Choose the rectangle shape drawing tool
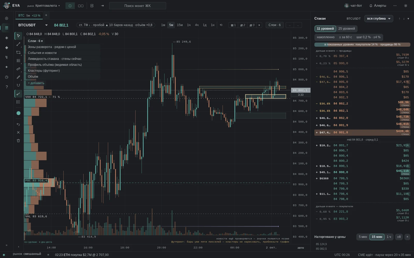The width and height of the screenshot is (414, 258). tap(18, 52)
